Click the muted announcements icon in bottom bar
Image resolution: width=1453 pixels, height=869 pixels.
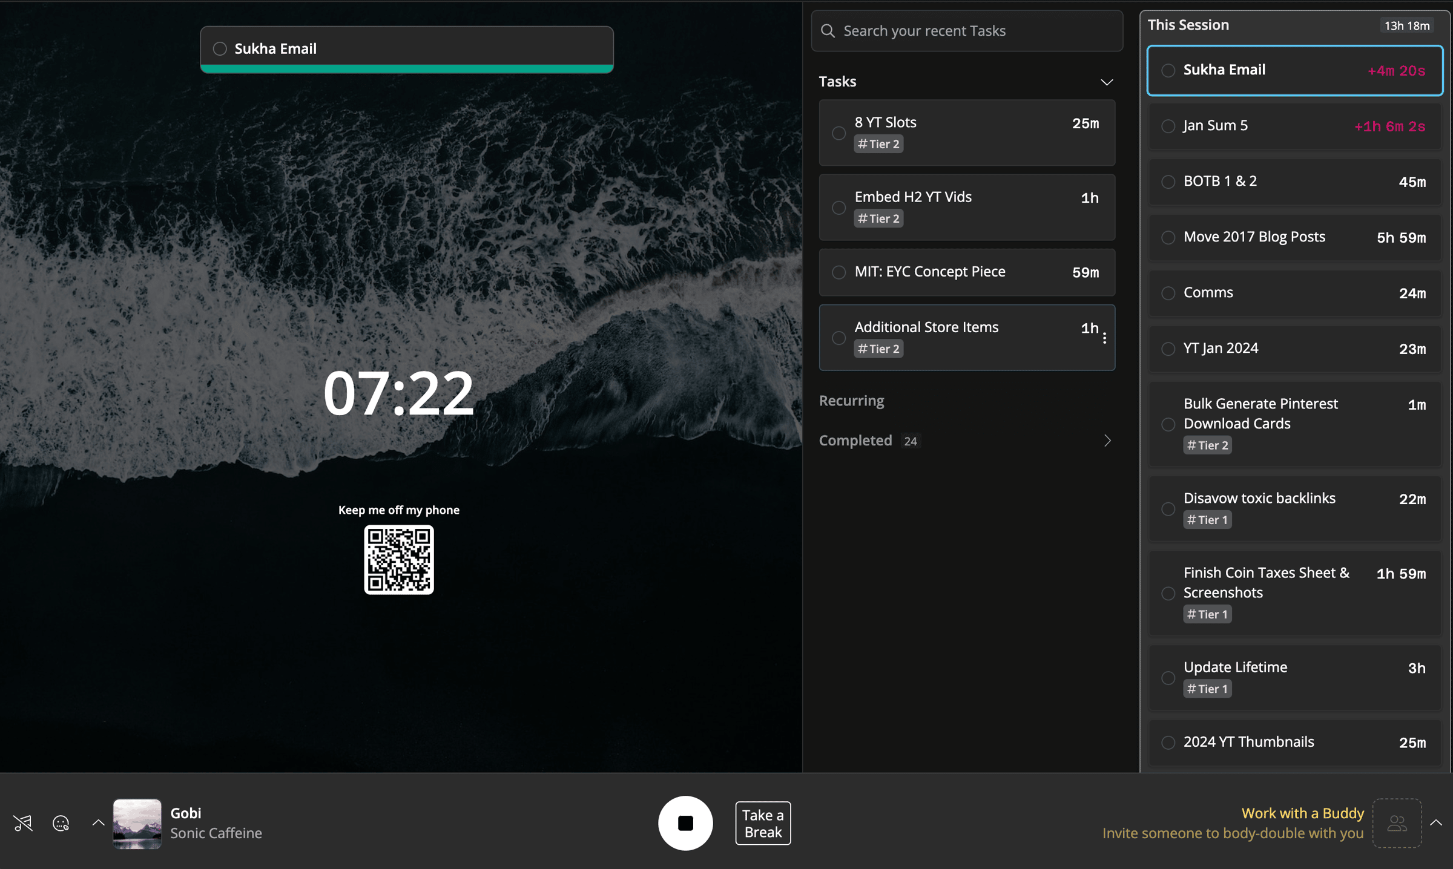point(23,823)
